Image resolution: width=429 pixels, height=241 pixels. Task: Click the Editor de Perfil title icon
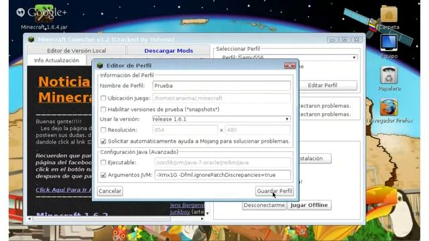pos(100,66)
